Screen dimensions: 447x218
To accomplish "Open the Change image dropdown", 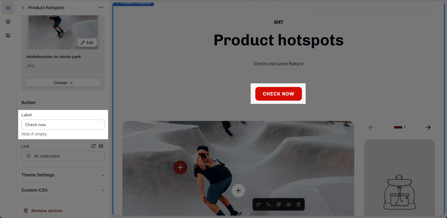I will click(63, 83).
